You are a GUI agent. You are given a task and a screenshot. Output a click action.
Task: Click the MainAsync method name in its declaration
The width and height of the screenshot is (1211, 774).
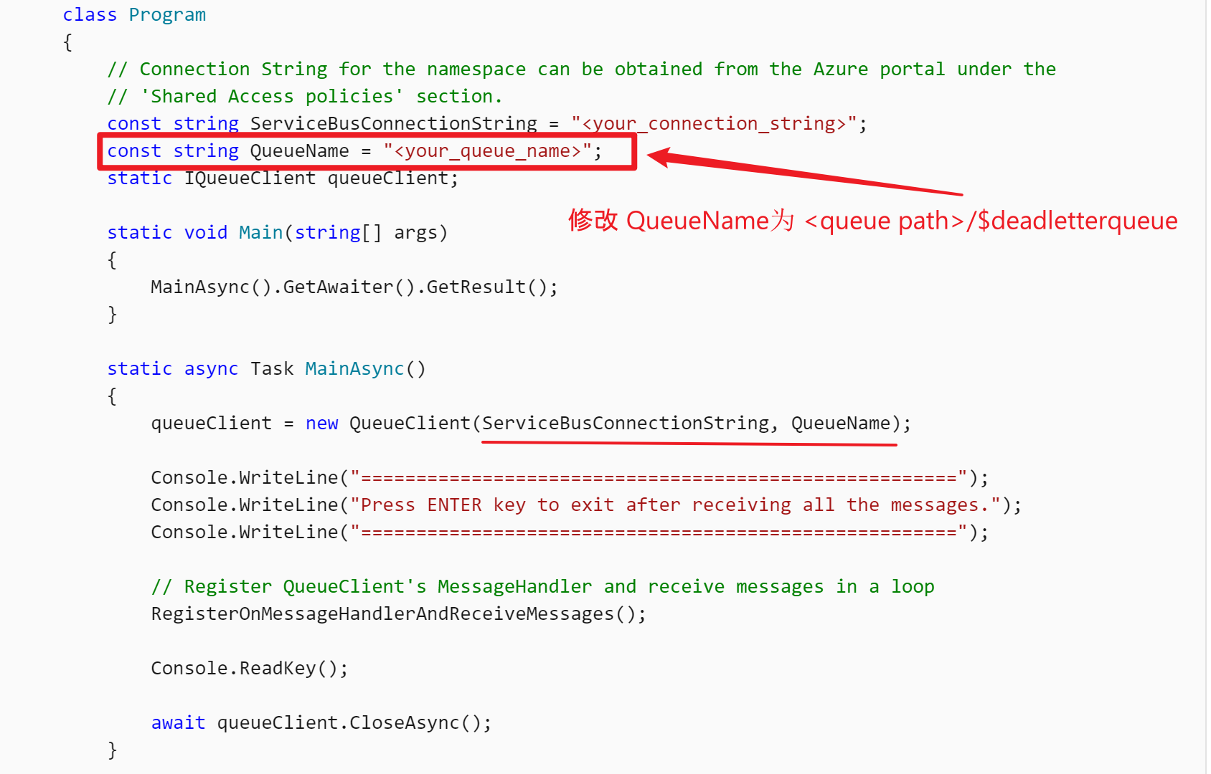(x=354, y=369)
